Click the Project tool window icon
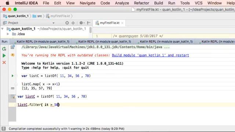Viewport: 235px width, 132px height. (5, 23)
